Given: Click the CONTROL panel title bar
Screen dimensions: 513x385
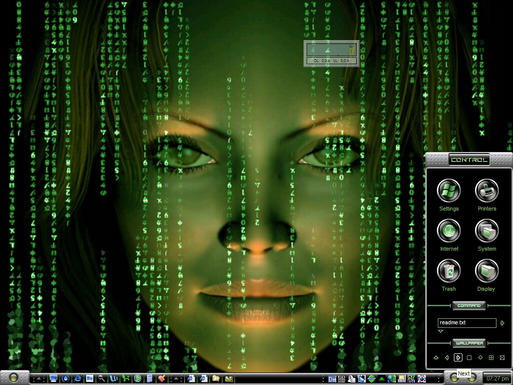Looking at the screenshot, I should point(469,160).
